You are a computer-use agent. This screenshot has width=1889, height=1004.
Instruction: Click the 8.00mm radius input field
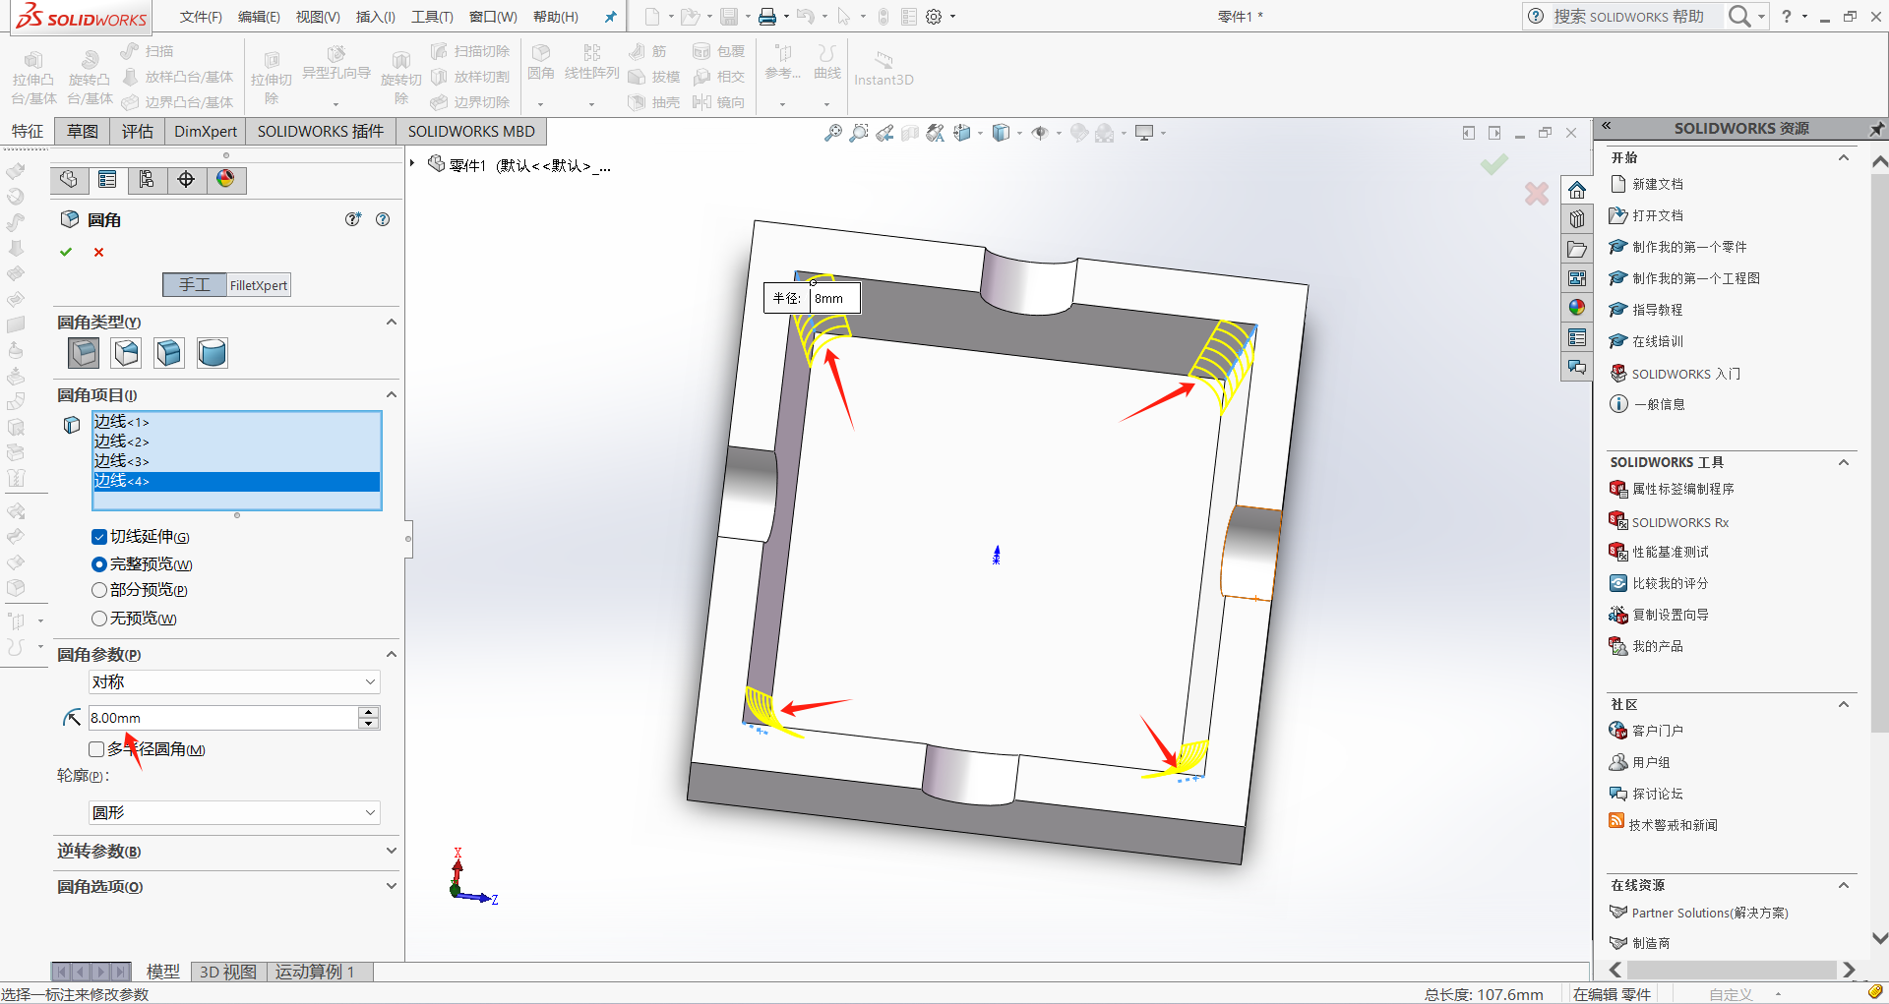tap(223, 718)
